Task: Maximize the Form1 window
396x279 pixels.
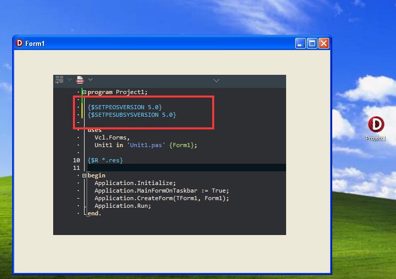Action: click(312, 43)
